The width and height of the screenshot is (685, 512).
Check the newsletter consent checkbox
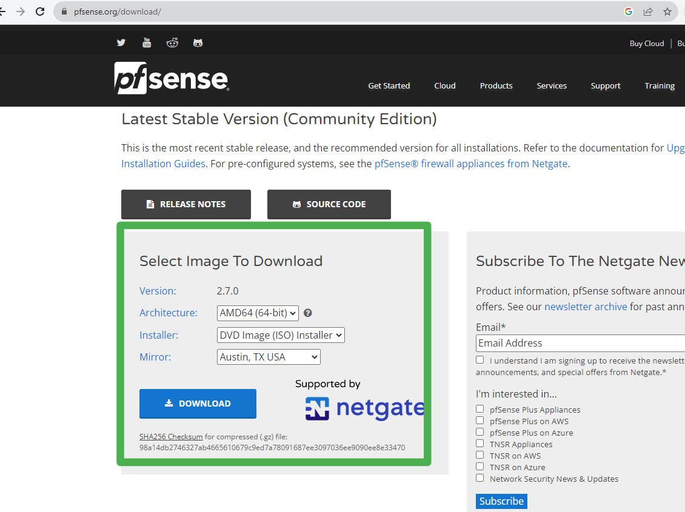click(x=480, y=360)
